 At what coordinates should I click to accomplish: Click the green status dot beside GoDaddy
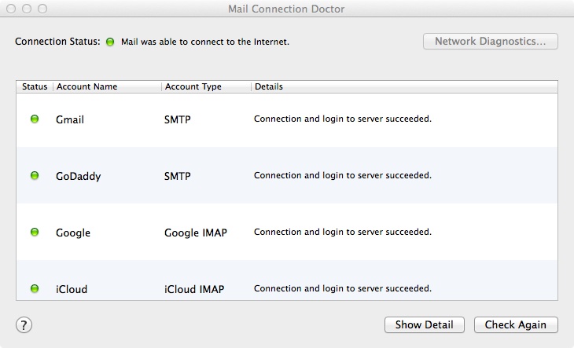pyautogui.click(x=35, y=176)
